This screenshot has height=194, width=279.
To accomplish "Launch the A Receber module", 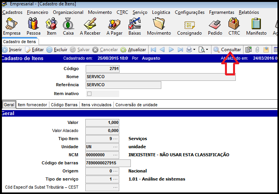I will coord(90,25).
